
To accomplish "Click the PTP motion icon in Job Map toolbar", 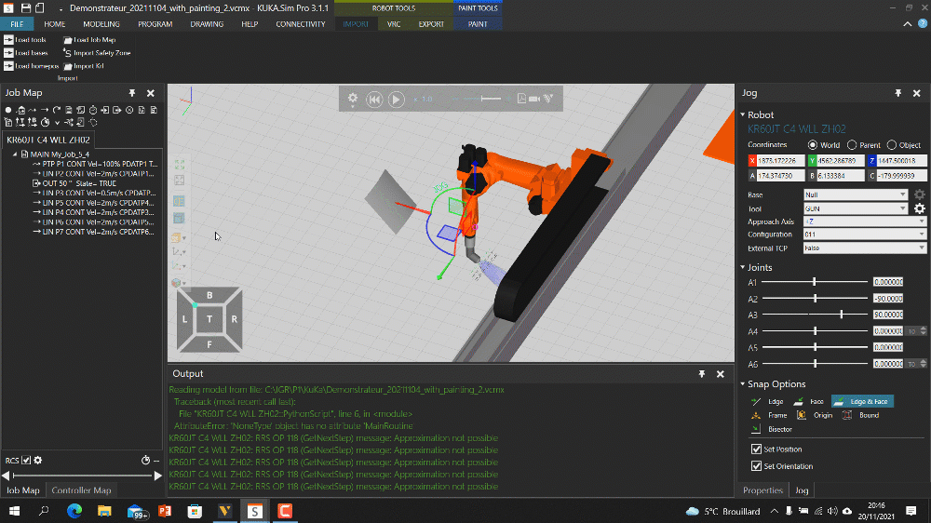I will tap(32, 110).
